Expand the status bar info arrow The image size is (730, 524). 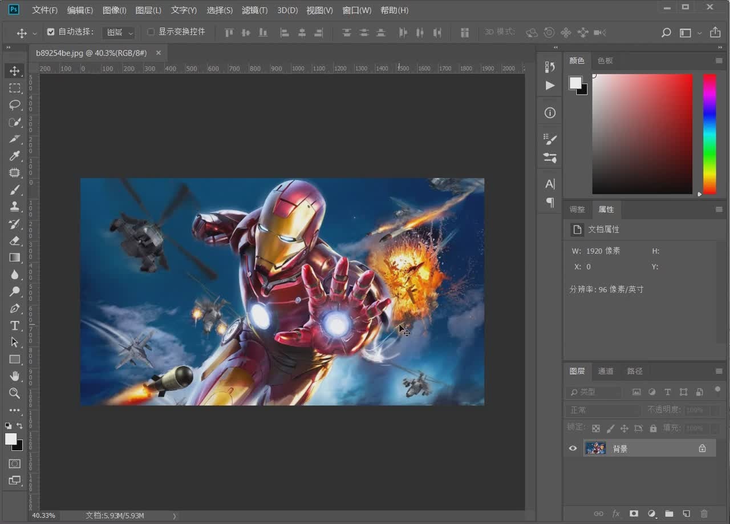pos(175,515)
